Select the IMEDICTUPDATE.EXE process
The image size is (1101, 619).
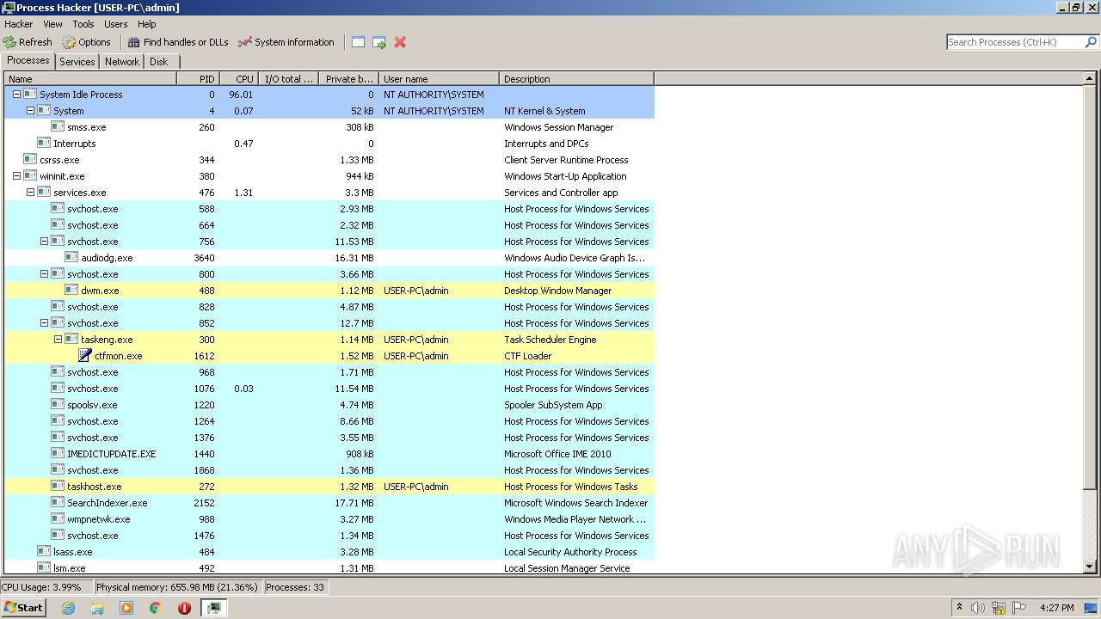(x=329, y=454)
